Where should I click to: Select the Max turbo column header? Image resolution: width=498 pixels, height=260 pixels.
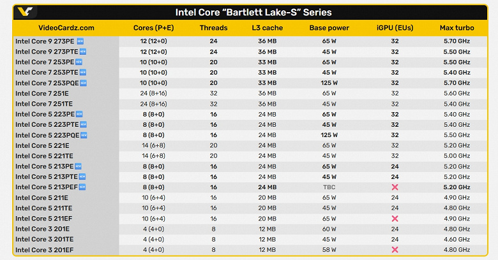pyautogui.click(x=456, y=28)
